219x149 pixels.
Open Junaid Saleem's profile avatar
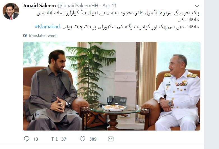11,11
